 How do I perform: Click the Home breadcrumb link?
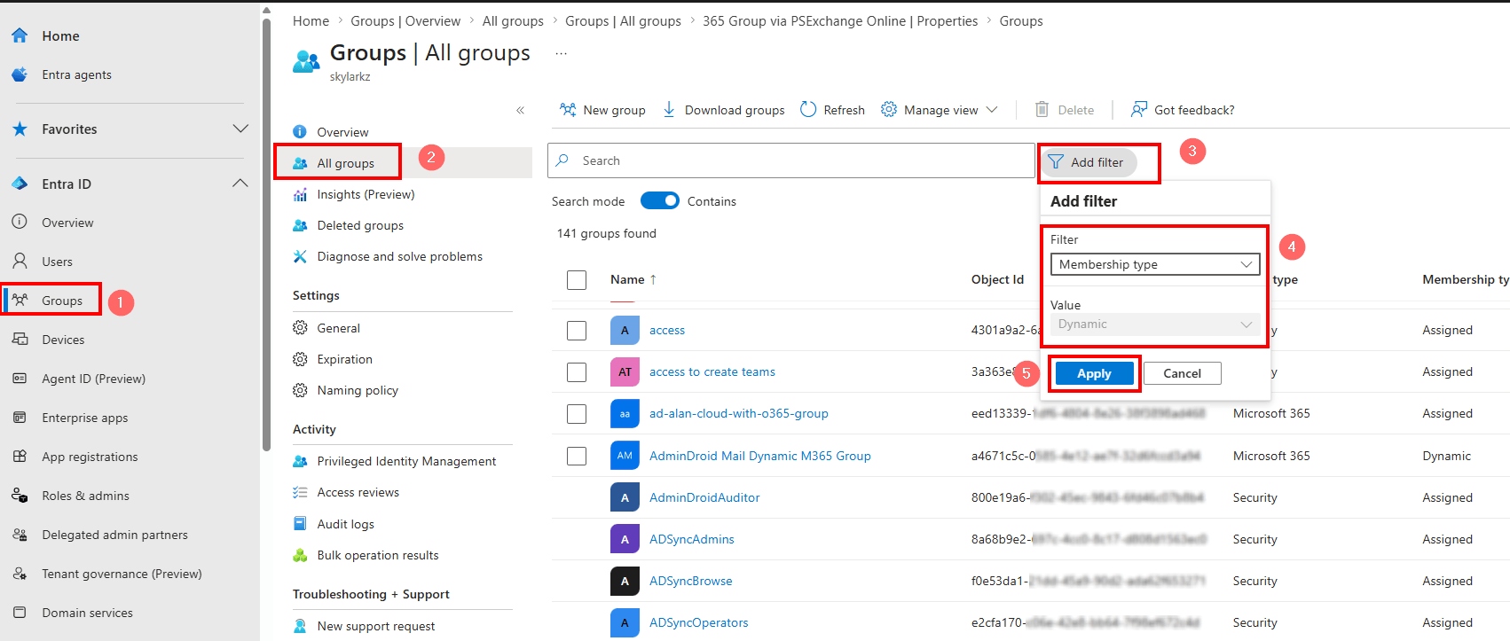tap(311, 21)
